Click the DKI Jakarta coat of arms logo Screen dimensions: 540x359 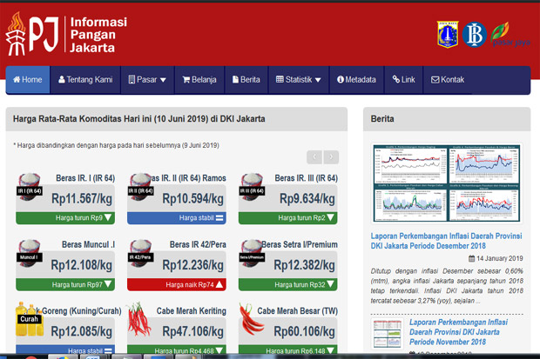pos(448,34)
